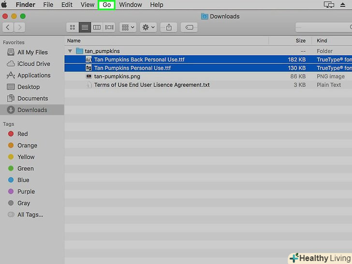Open Desktop in sidebar
Image resolution: width=352 pixels, height=264 pixels.
pyautogui.click(x=32, y=87)
